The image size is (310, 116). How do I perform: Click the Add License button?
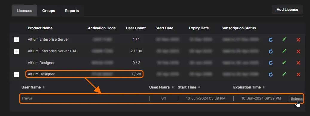tap(287, 10)
